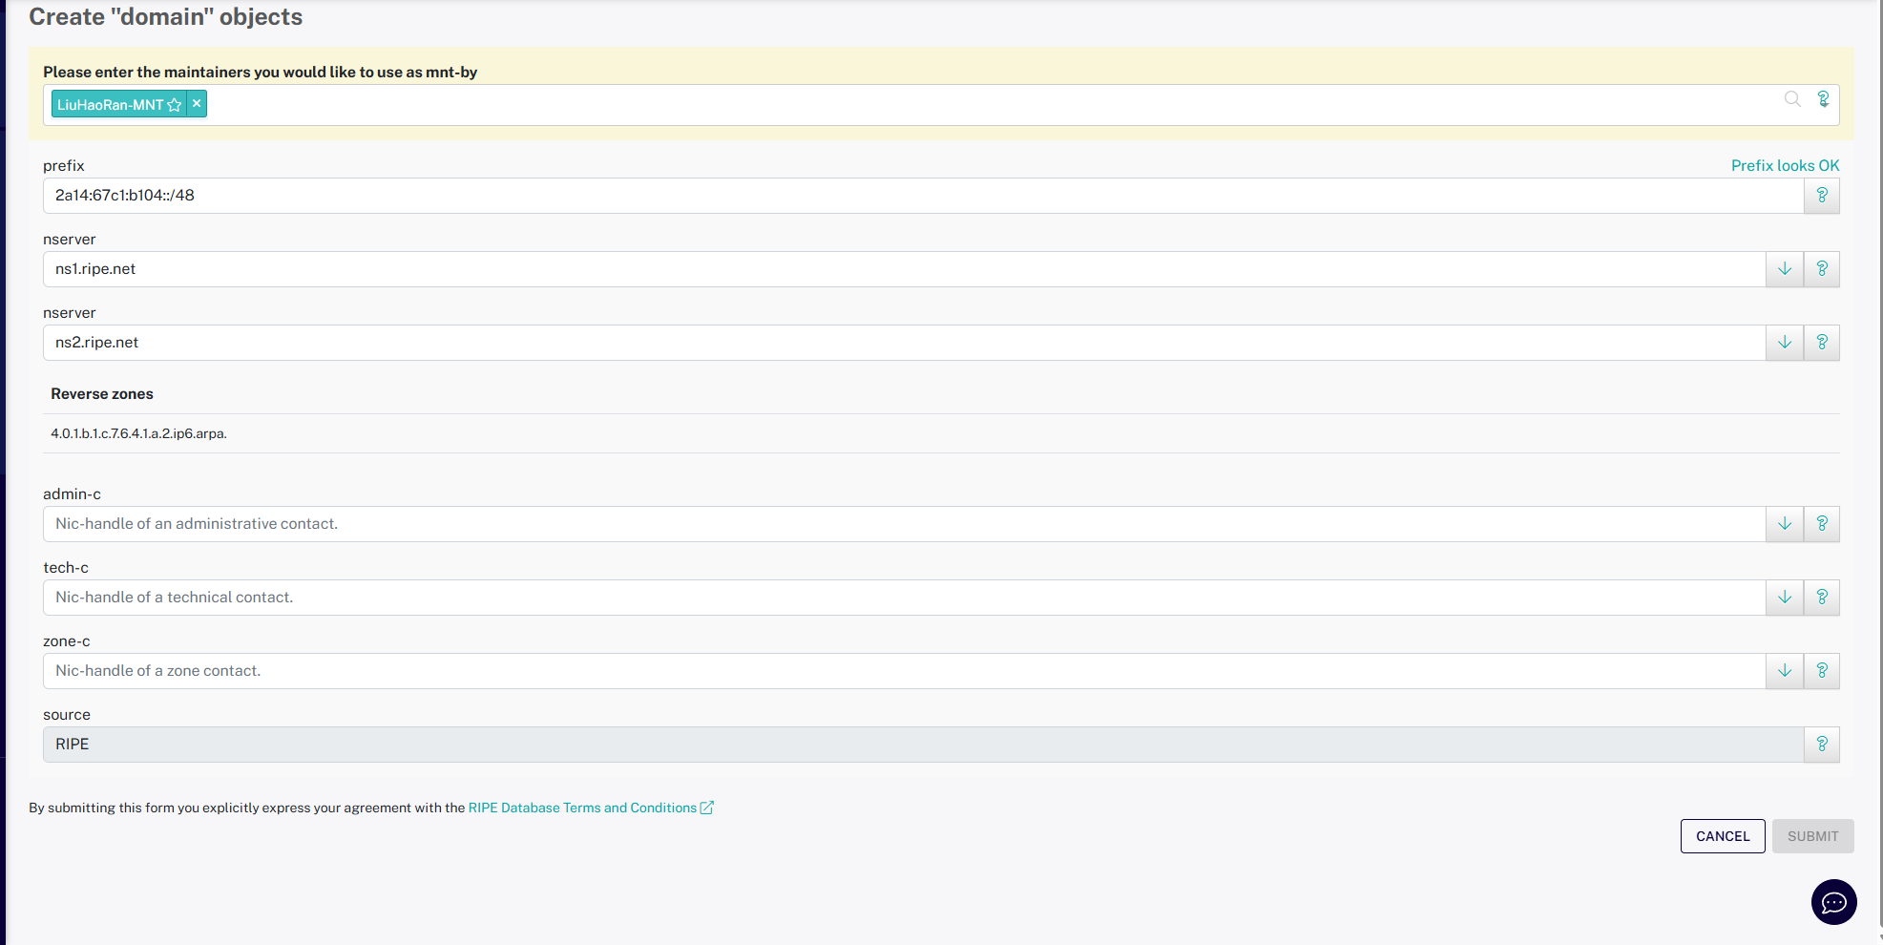Click the prefix input field

point(923,196)
